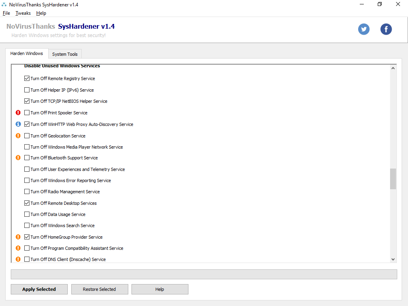Check Turn Off Windows Search Service
The width and height of the screenshot is (408, 306).
coord(27,226)
